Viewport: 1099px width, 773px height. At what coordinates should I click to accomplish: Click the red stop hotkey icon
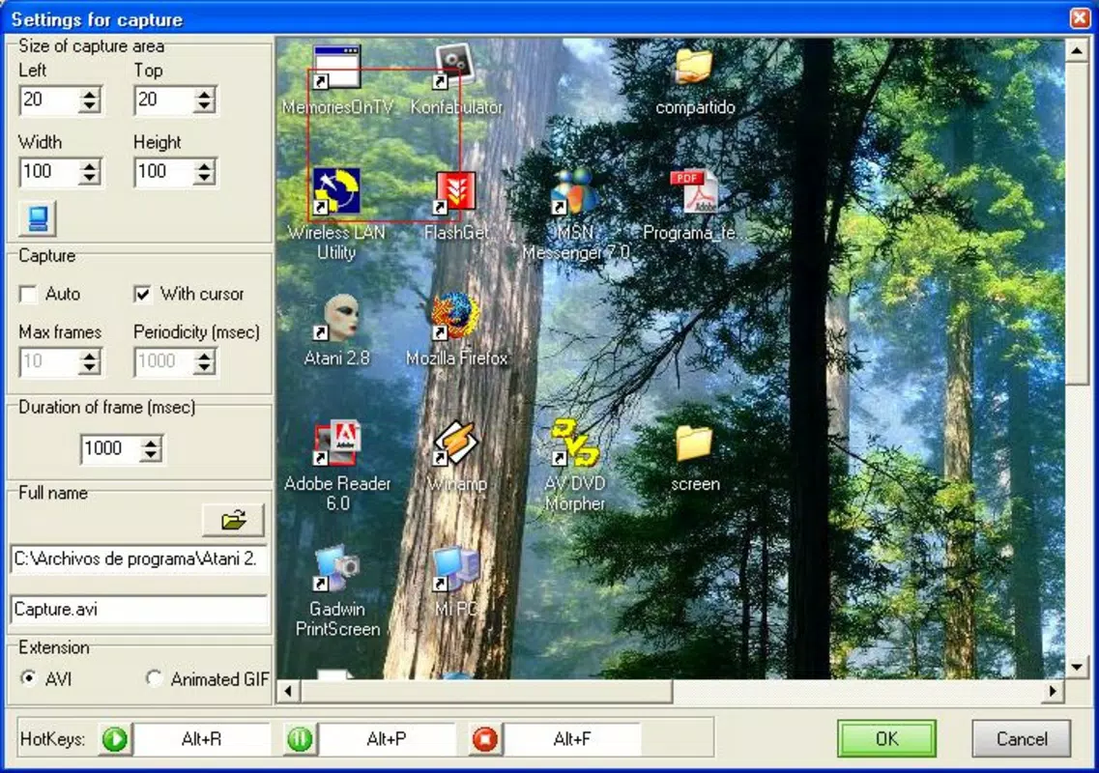pos(484,738)
